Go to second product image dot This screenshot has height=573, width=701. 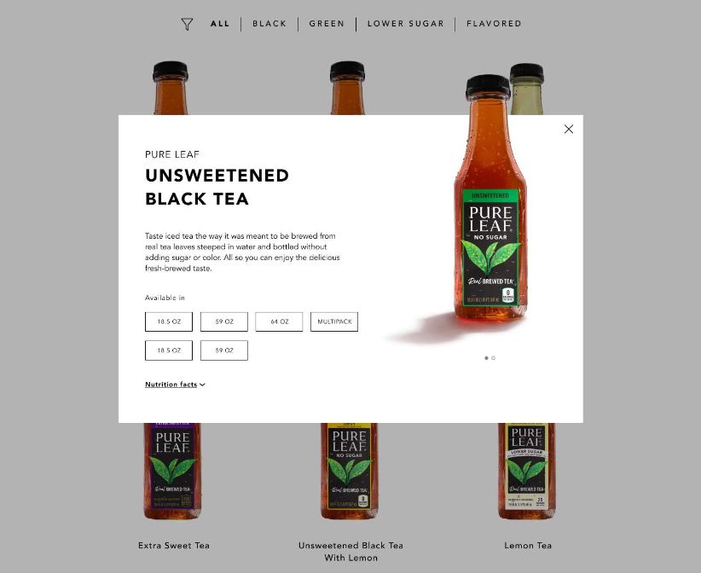(x=493, y=358)
